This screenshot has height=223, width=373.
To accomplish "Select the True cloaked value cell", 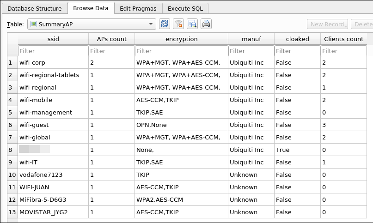I will point(297,150).
